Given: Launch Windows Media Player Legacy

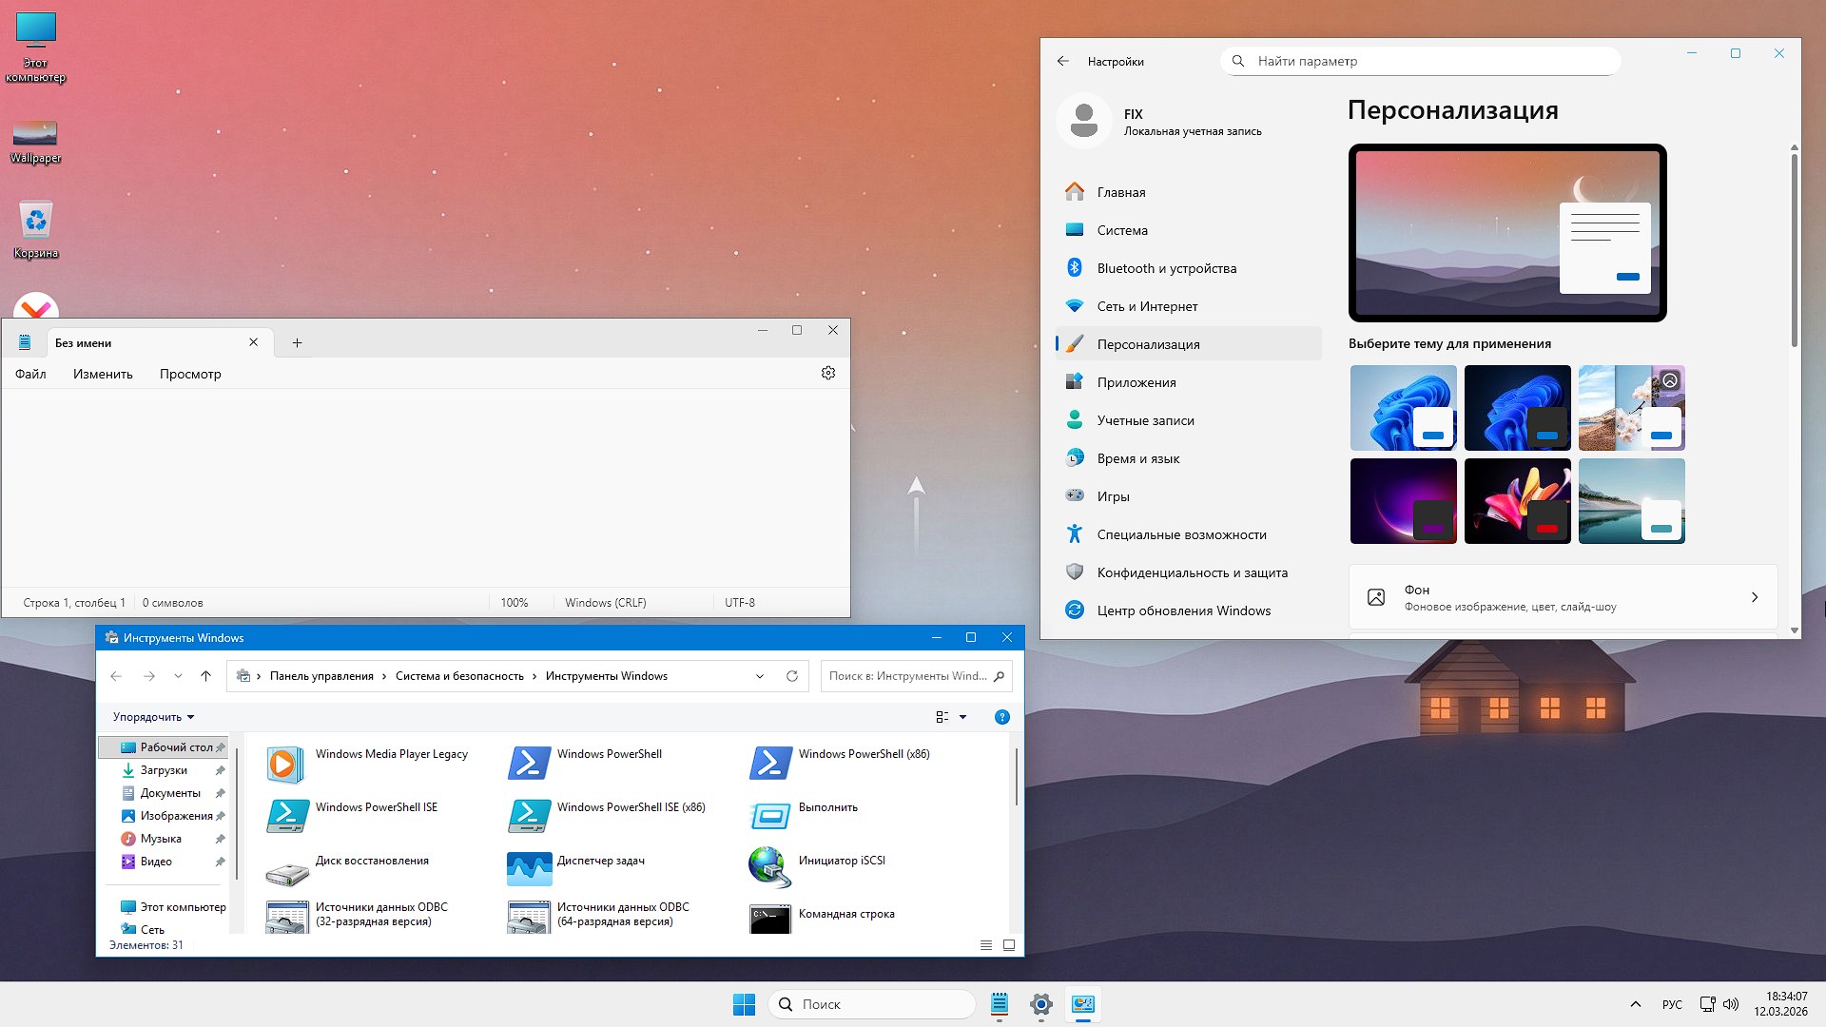Looking at the screenshot, I should [x=392, y=753].
